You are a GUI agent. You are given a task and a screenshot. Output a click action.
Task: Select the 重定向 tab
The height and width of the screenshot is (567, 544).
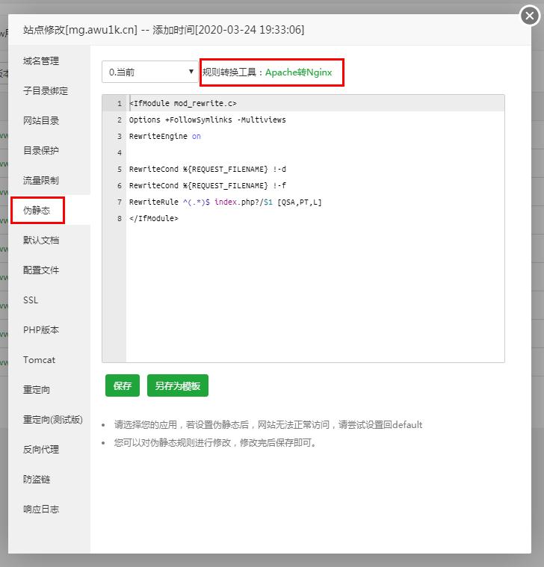coord(37,390)
